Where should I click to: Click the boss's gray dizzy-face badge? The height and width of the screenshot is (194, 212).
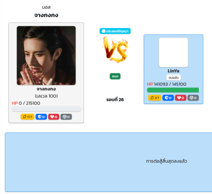tap(66, 117)
